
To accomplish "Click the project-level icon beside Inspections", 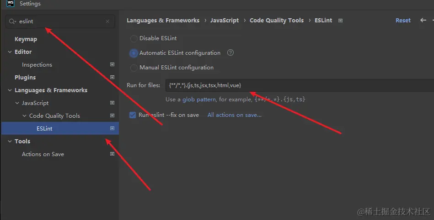I will pos(112,64).
